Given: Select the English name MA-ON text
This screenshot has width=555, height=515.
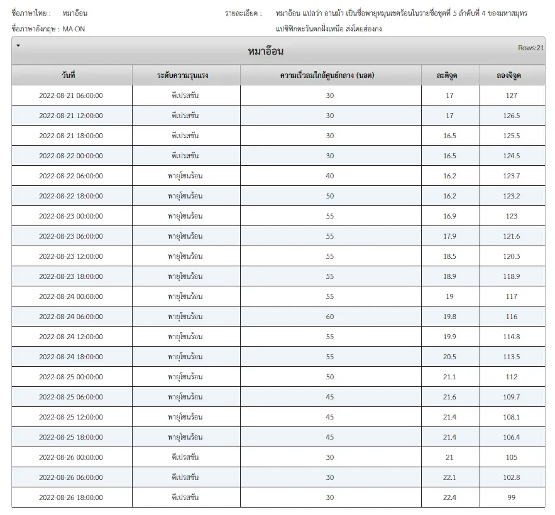Looking at the screenshot, I should pos(74,29).
